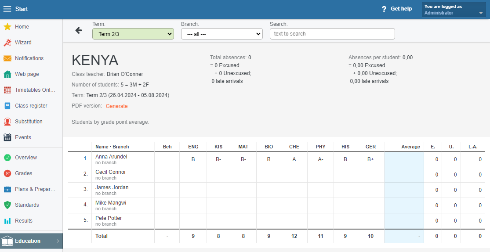Open the Timetables Online calendar icon
This screenshot has width=490, height=252.
pyautogui.click(x=7, y=90)
